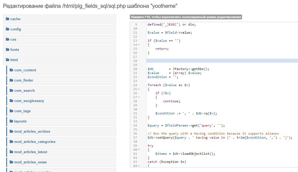
Task: Click the css folder icon
Action: click(8, 39)
